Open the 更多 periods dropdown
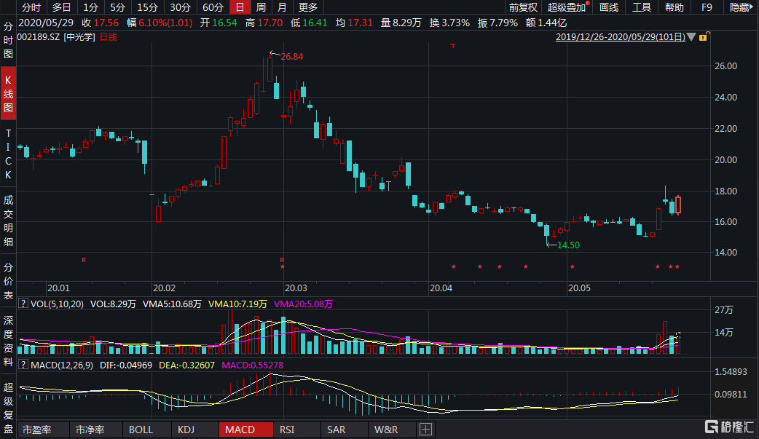 [308, 7]
